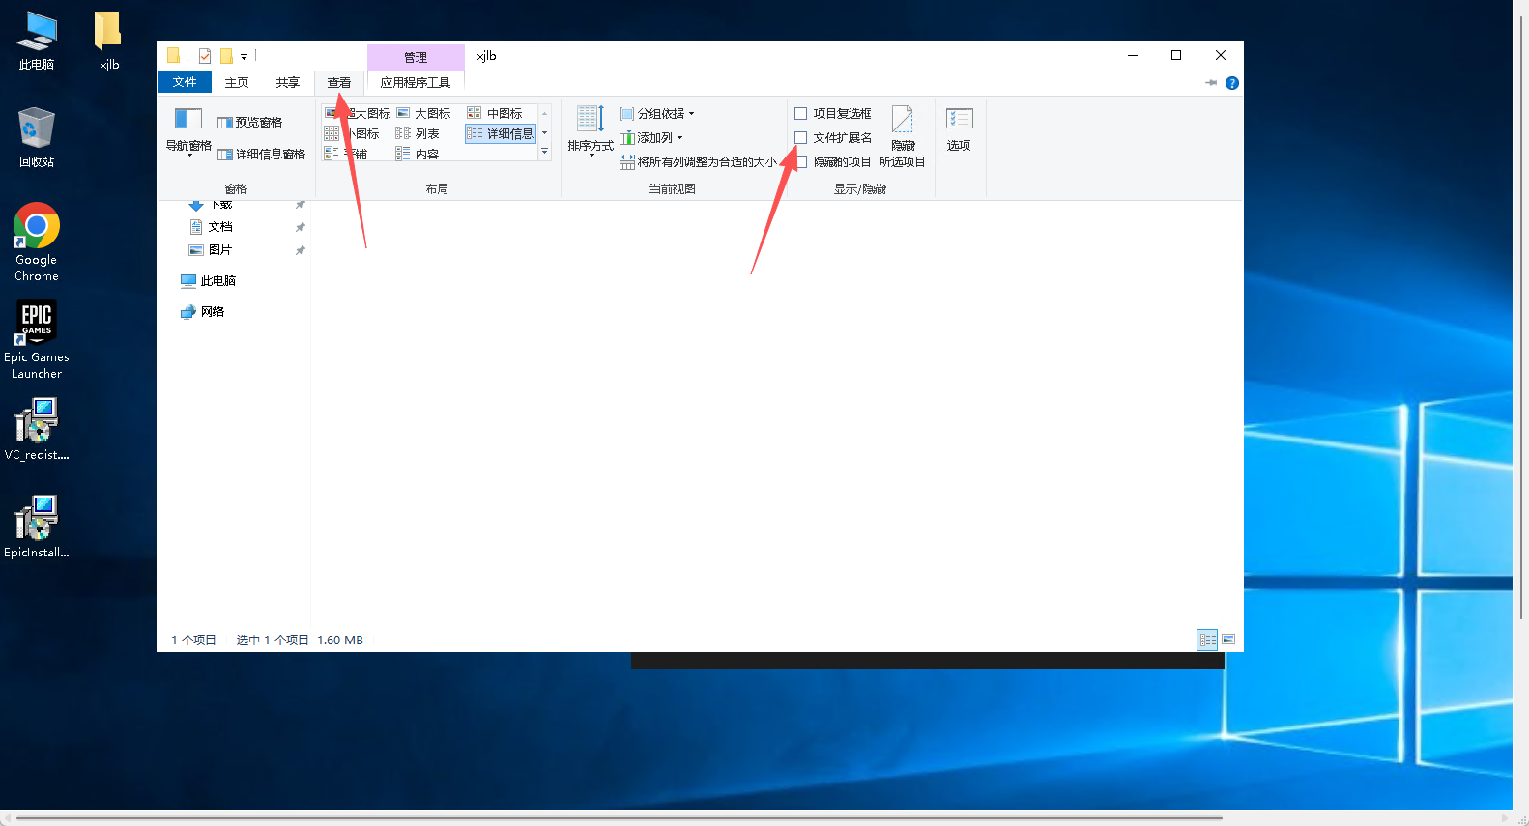Image resolution: width=1529 pixels, height=826 pixels.
Task: Select 详细信息 details layout
Action: coord(501,134)
